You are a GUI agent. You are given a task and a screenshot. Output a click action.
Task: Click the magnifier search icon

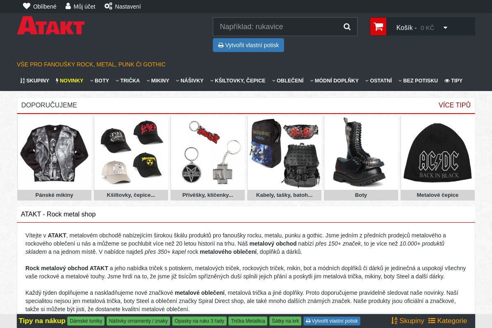[x=347, y=27]
